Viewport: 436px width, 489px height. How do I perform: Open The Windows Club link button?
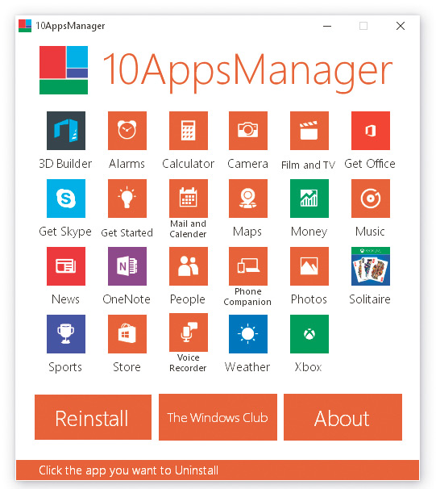218,417
